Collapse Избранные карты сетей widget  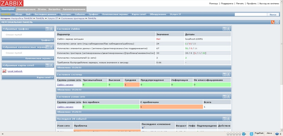pos(51,65)
